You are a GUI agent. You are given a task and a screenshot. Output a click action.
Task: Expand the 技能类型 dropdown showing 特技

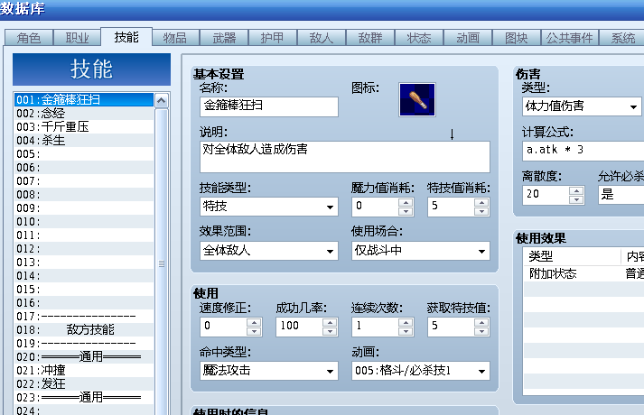pyautogui.click(x=269, y=207)
